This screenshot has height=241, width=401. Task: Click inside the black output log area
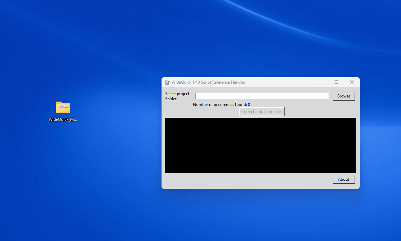coord(260,146)
